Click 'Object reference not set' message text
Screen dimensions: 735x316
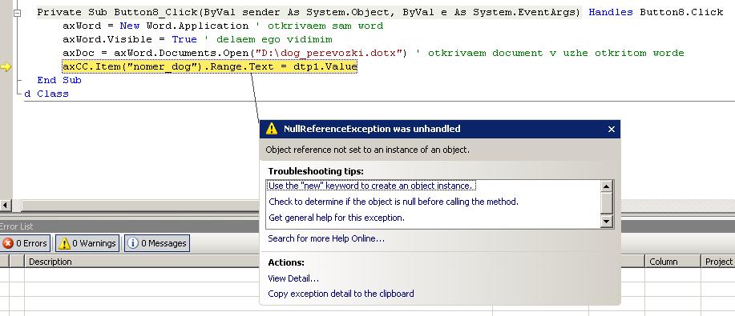point(367,150)
